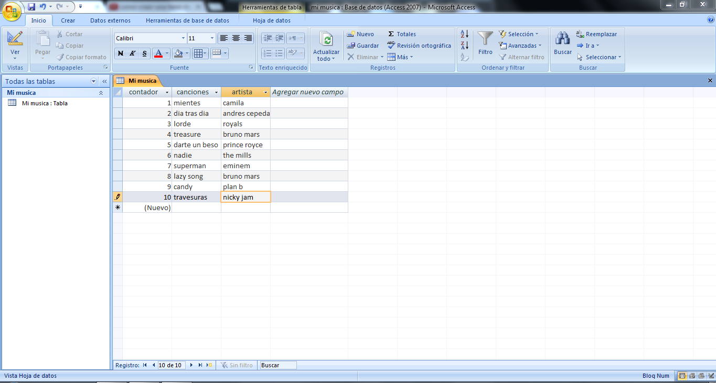Open Microsoft Access help icon

coord(711,20)
